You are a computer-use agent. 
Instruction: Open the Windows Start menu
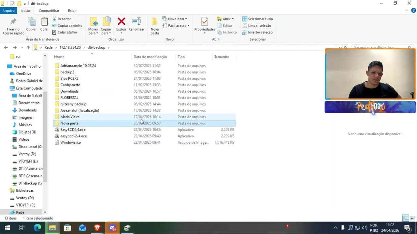click(7, 228)
